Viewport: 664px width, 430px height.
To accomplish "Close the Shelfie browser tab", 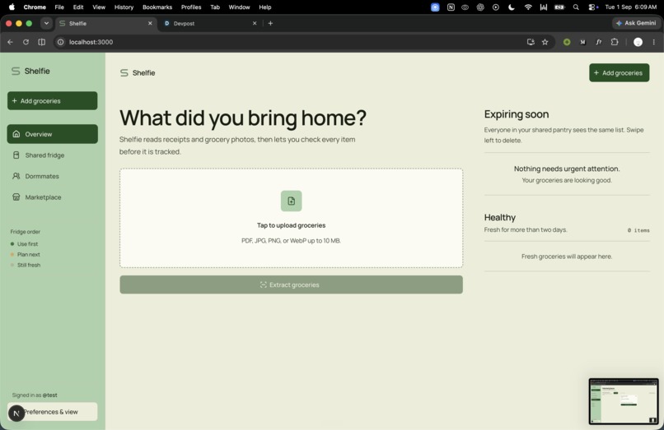I will pyautogui.click(x=150, y=23).
